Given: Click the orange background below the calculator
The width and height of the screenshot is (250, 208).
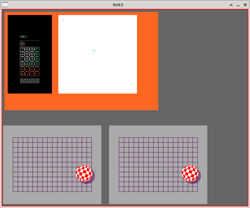Looking at the screenshot, I should point(29,102).
